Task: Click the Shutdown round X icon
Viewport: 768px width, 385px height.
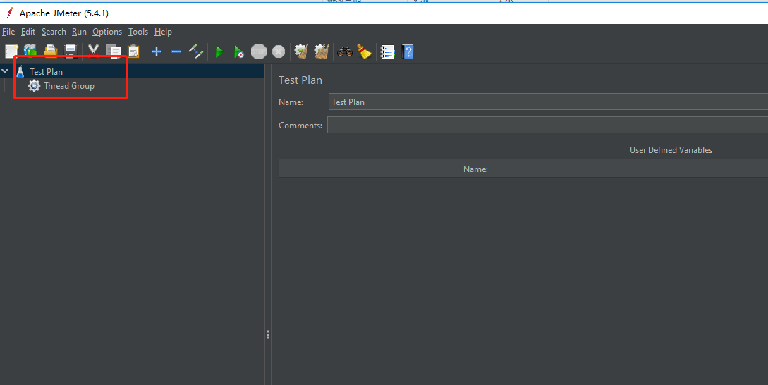Action: coord(279,51)
